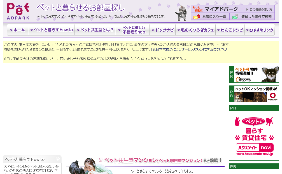This screenshot has width=282, height=174.
Task: Click the folder icon beside お気に入り一覧
Action: tap(197, 17)
